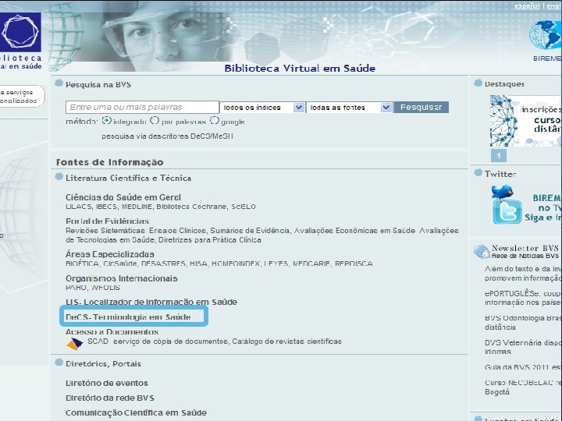Open the Portal de Evidências link
The image size is (562, 421).
tap(107, 221)
